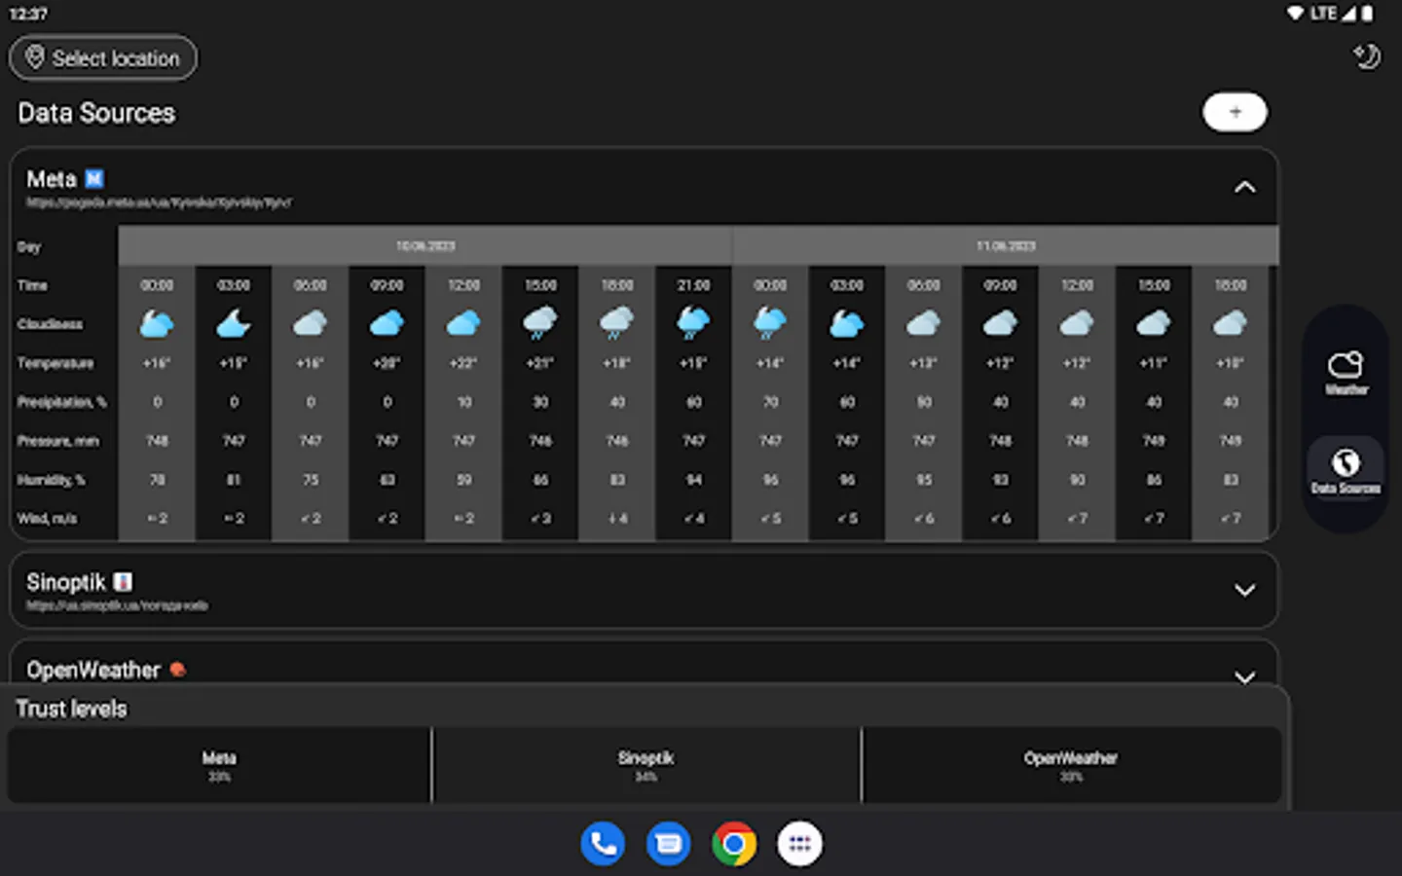Click the Temperature row label
The width and height of the screenshot is (1402, 876).
55,363
